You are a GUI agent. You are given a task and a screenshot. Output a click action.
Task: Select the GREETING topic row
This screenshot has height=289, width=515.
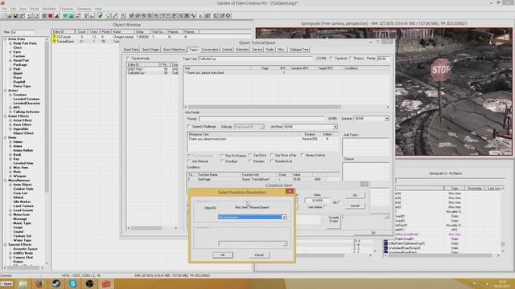tap(152, 69)
